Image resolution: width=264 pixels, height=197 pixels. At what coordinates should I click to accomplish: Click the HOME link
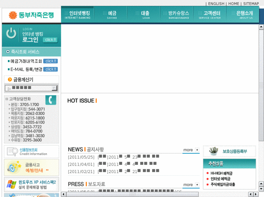point(234,4)
